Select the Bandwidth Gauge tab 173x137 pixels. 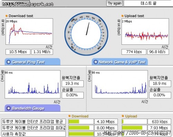click(x=33, y=108)
